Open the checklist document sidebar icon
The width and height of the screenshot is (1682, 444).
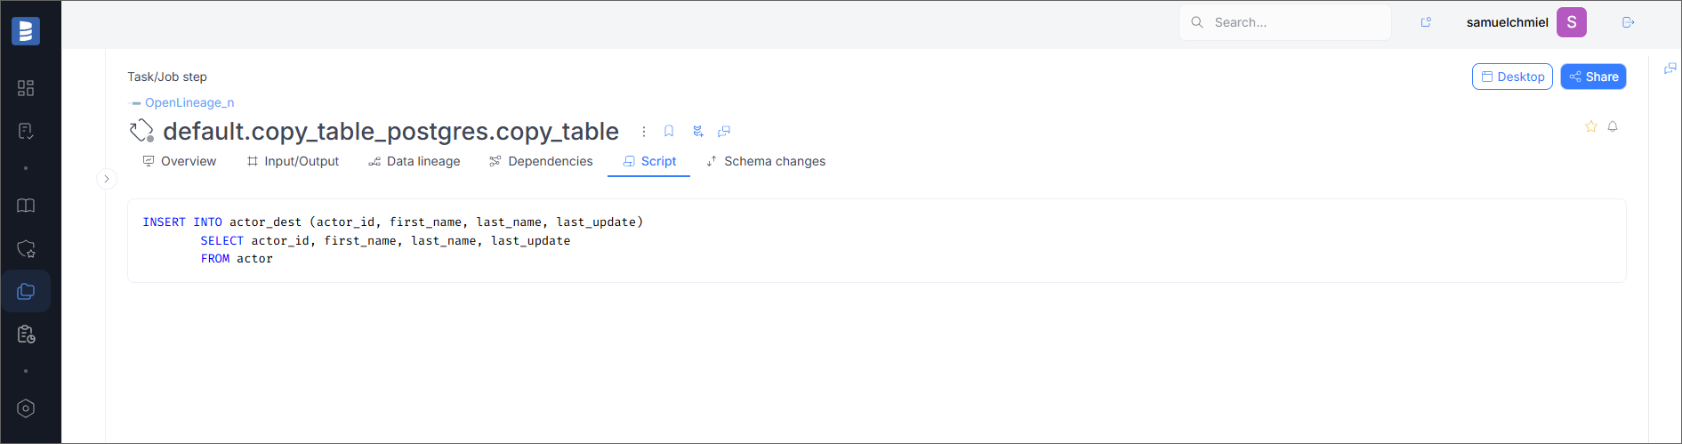26,131
